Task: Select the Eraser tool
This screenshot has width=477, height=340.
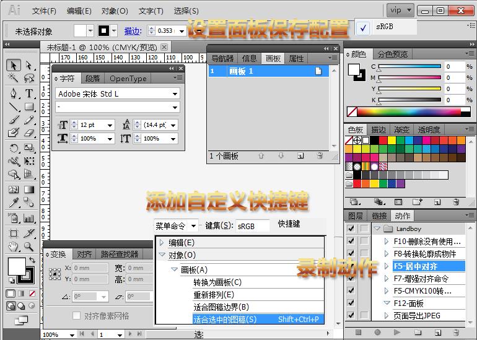Action: pos(29,133)
